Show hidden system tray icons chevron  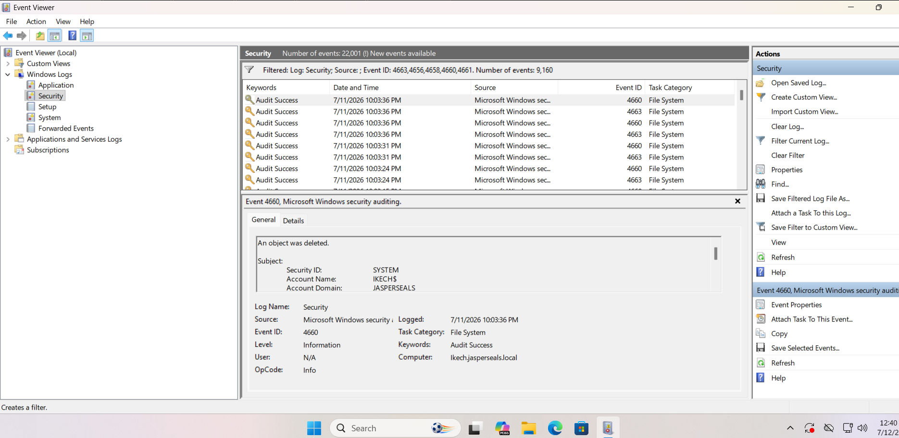(x=790, y=428)
